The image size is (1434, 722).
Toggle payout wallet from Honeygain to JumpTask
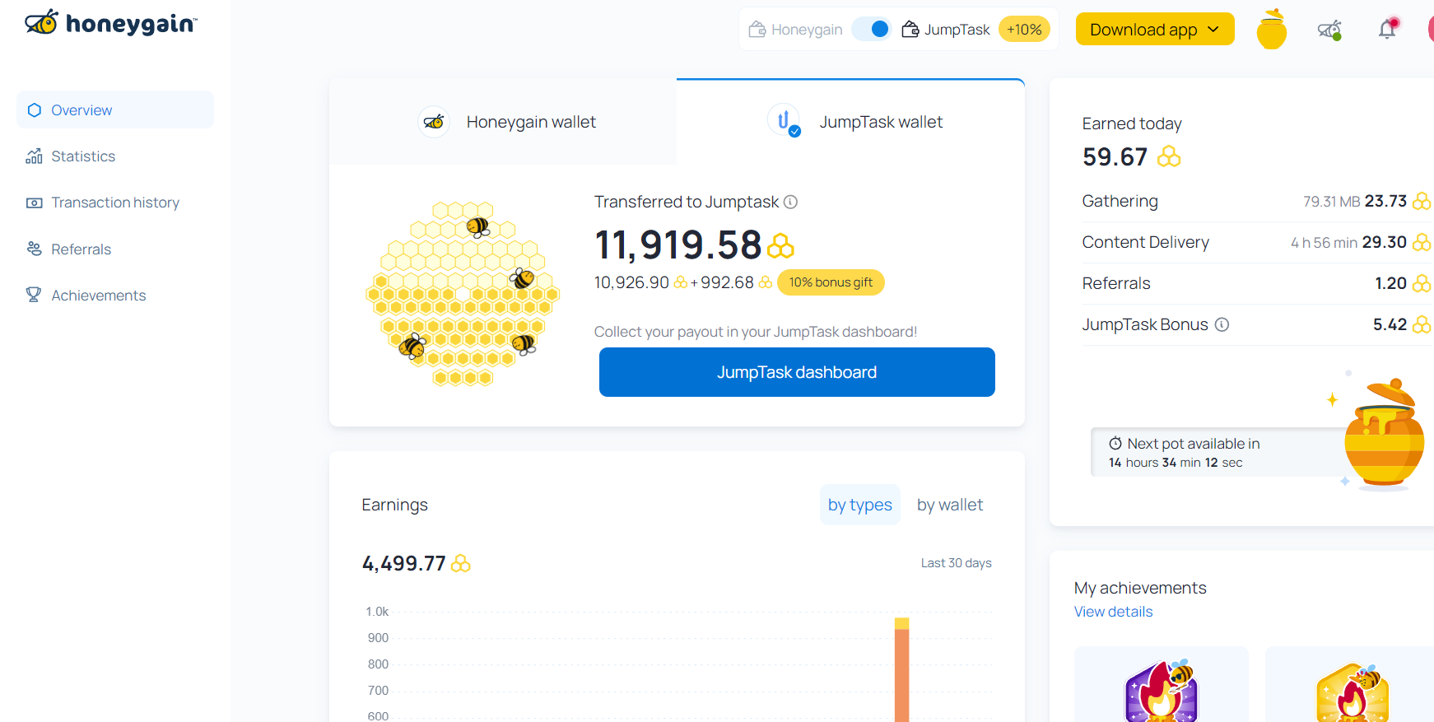click(871, 28)
